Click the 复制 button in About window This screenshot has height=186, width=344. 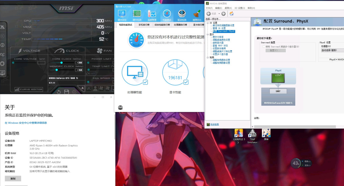tap(13, 179)
